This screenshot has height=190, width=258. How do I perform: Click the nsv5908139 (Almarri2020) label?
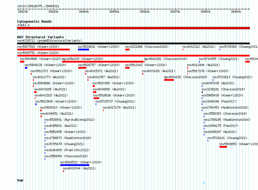pos(46,65)
